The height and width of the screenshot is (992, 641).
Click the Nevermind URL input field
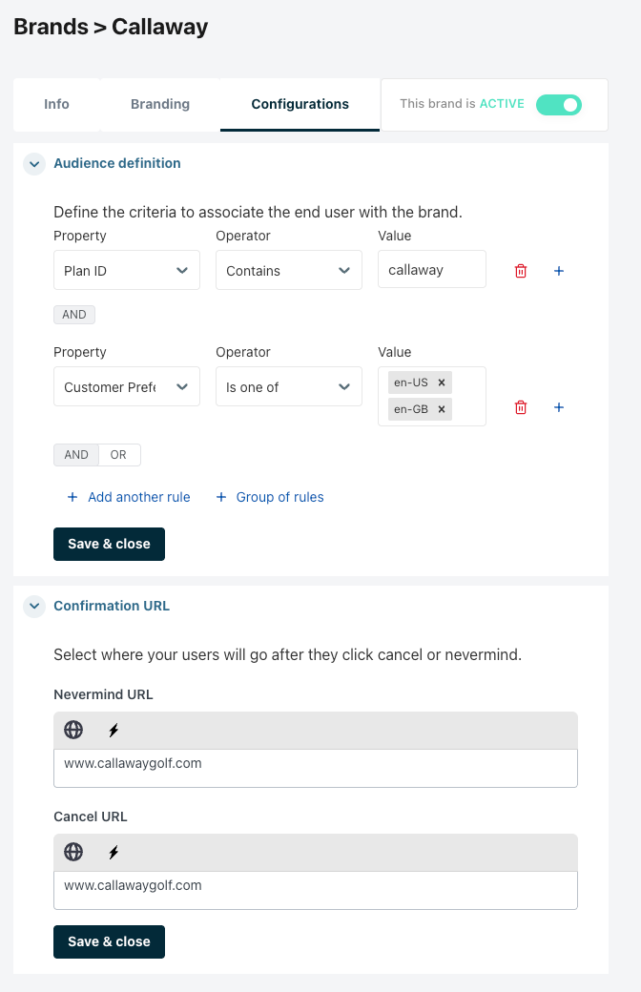(316, 768)
